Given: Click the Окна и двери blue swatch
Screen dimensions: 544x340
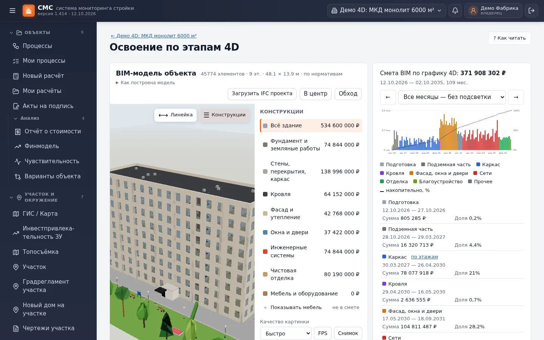Looking at the screenshot, I should 265,232.
